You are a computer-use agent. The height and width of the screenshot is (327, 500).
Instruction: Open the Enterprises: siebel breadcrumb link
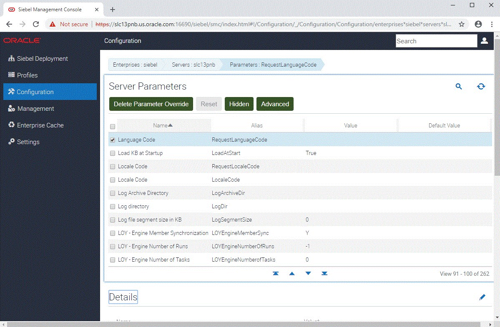coord(135,65)
